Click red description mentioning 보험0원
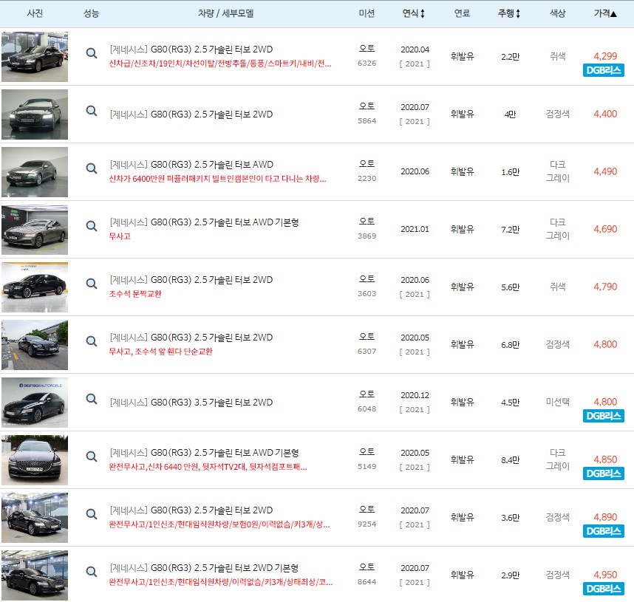This screenshot has height=602, width=634. click(219, 524)
